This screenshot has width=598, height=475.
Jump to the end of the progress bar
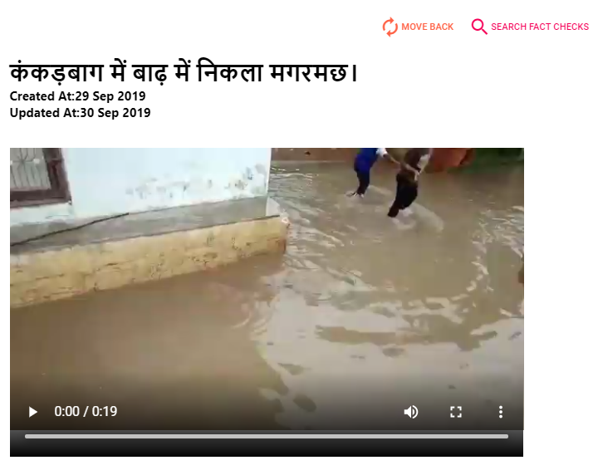coord(507,436)
